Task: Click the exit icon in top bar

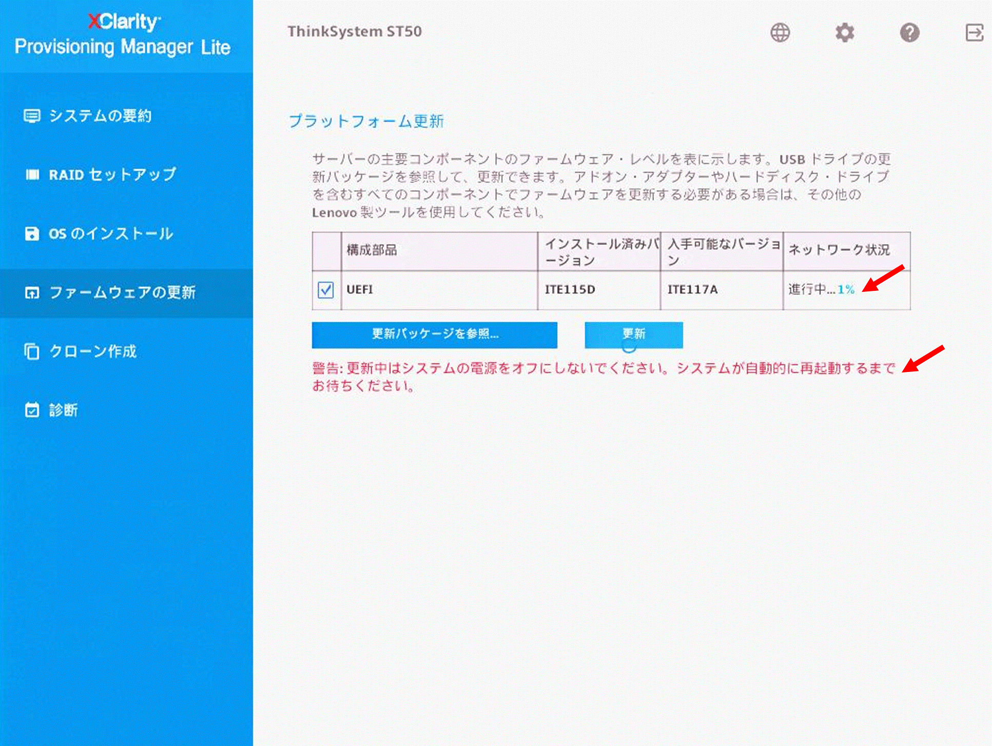Action: (974, 33)
